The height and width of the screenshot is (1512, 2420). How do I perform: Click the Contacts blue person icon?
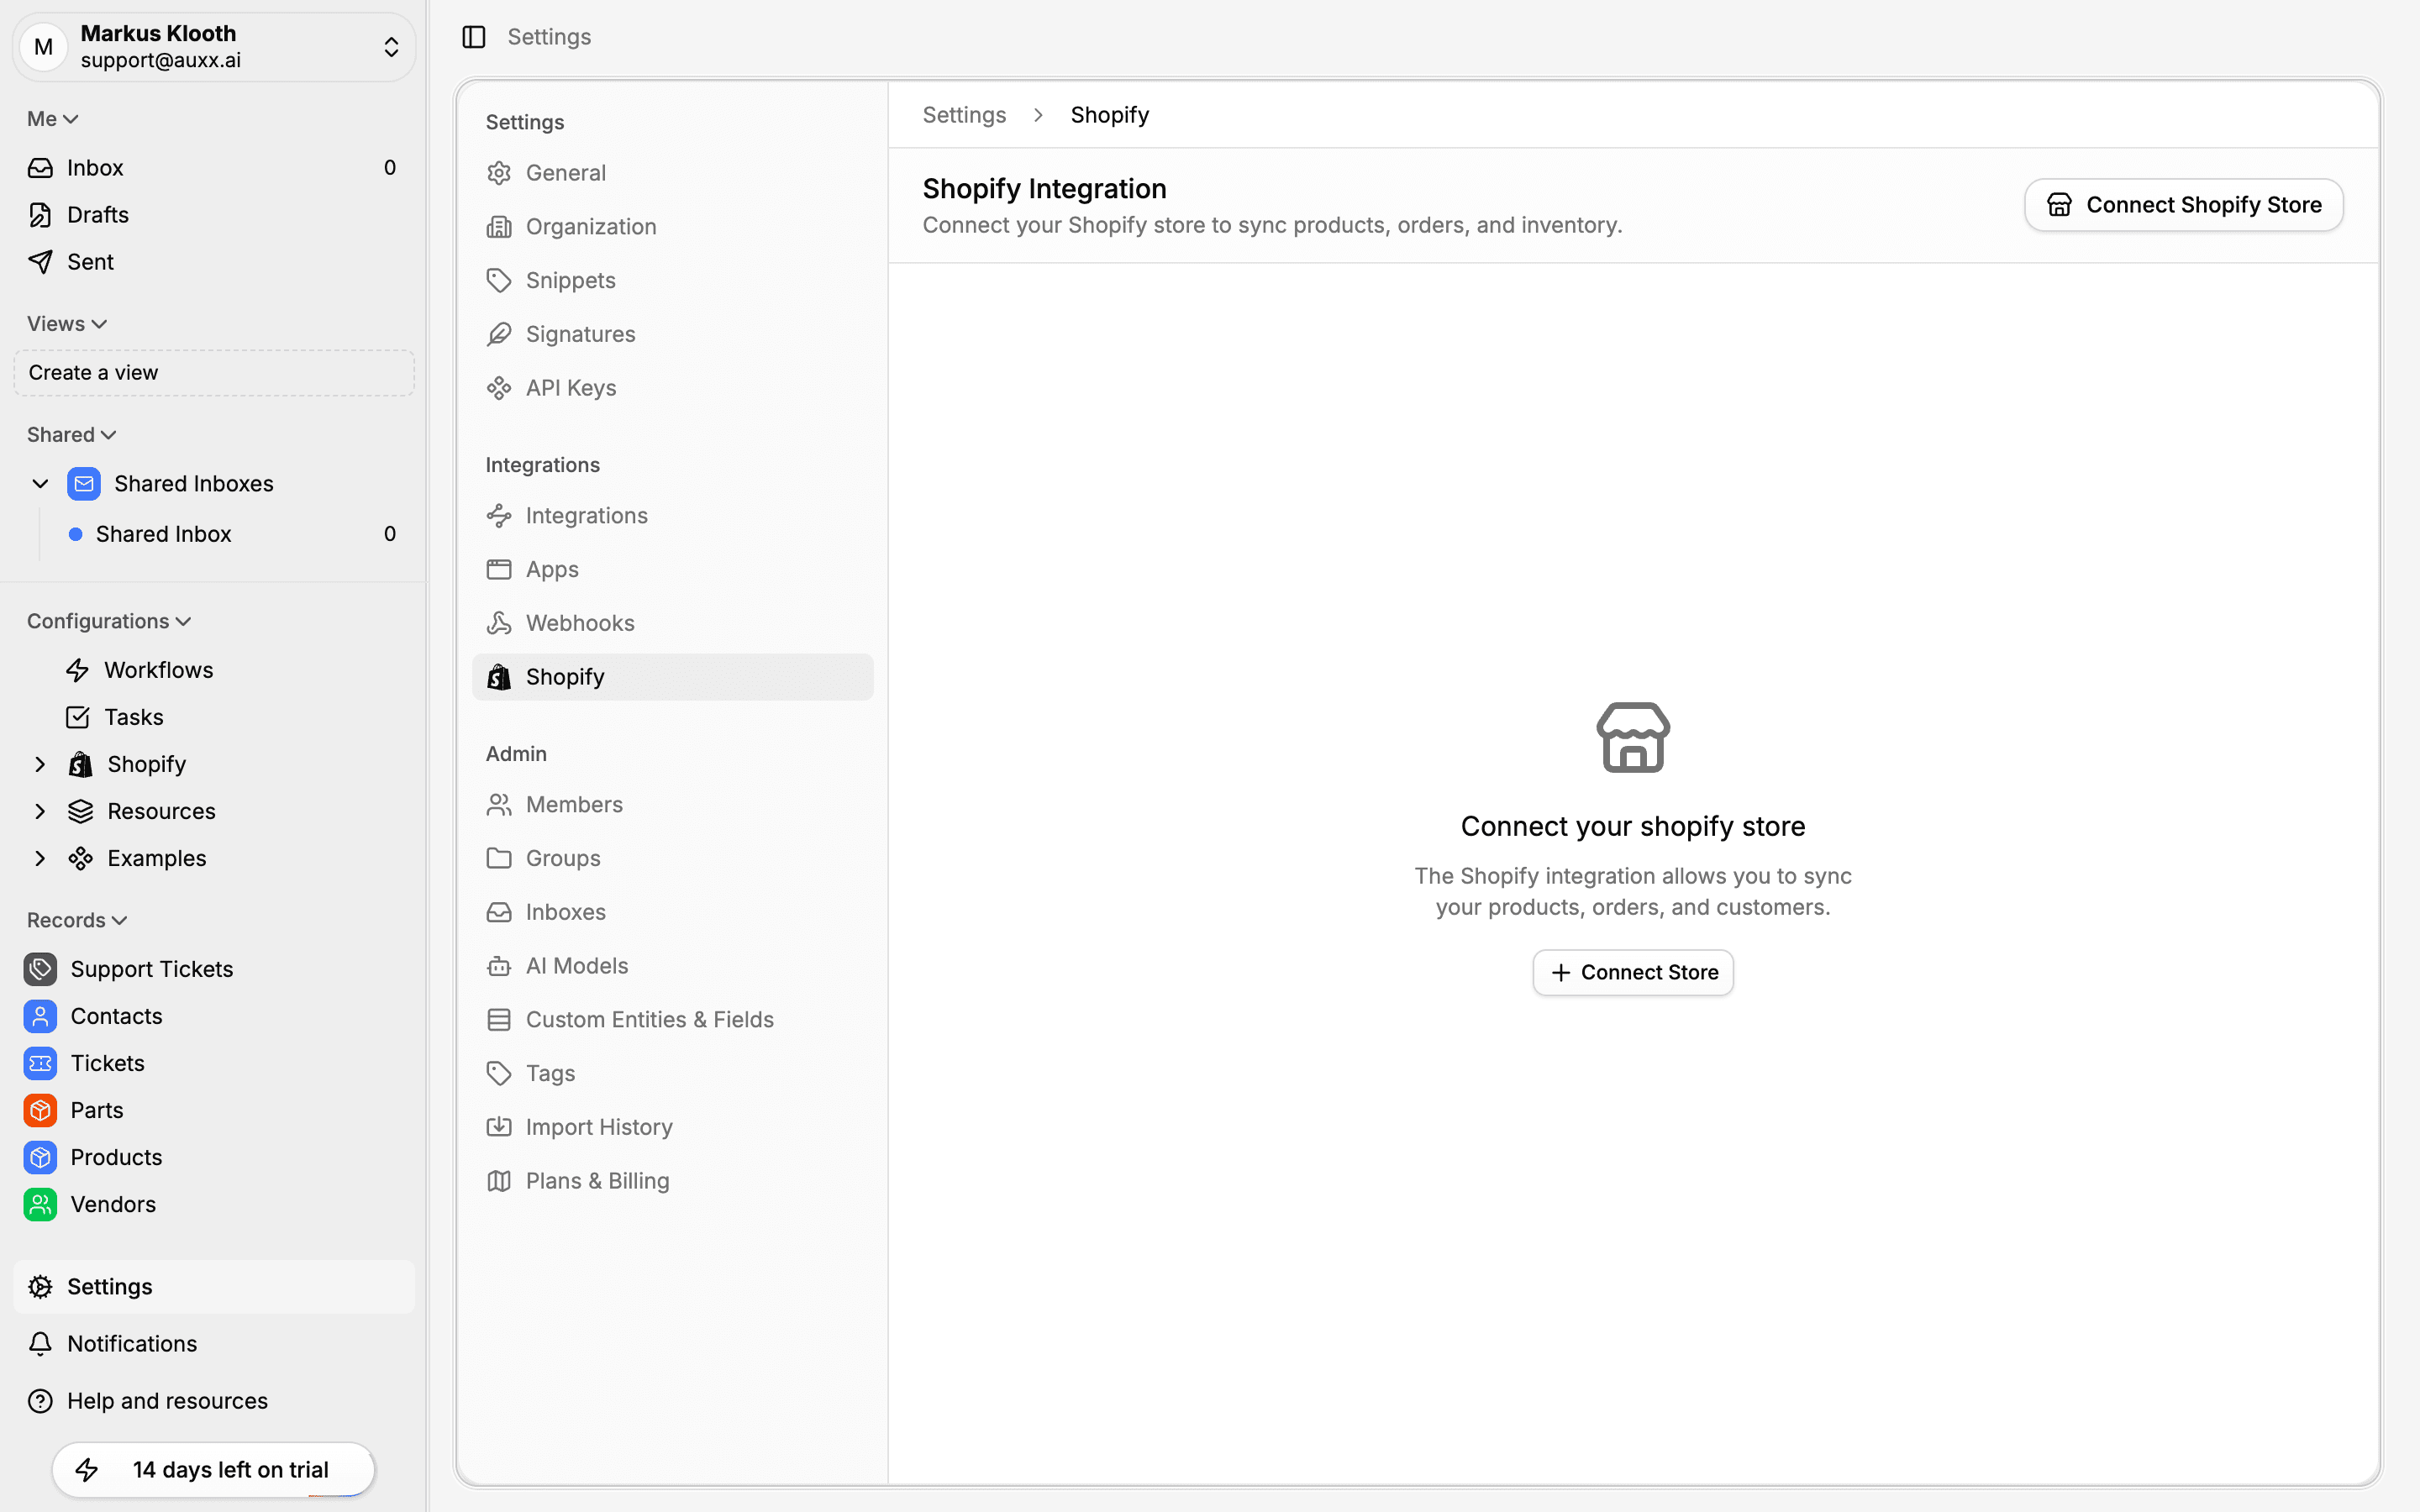(40, 1016)
